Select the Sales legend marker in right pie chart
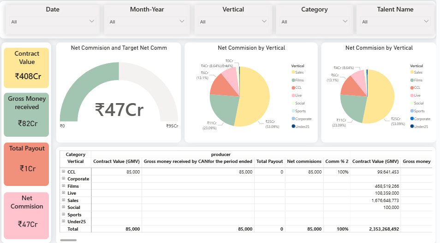Screen dimensions: 440x243 tap(412, 72)
